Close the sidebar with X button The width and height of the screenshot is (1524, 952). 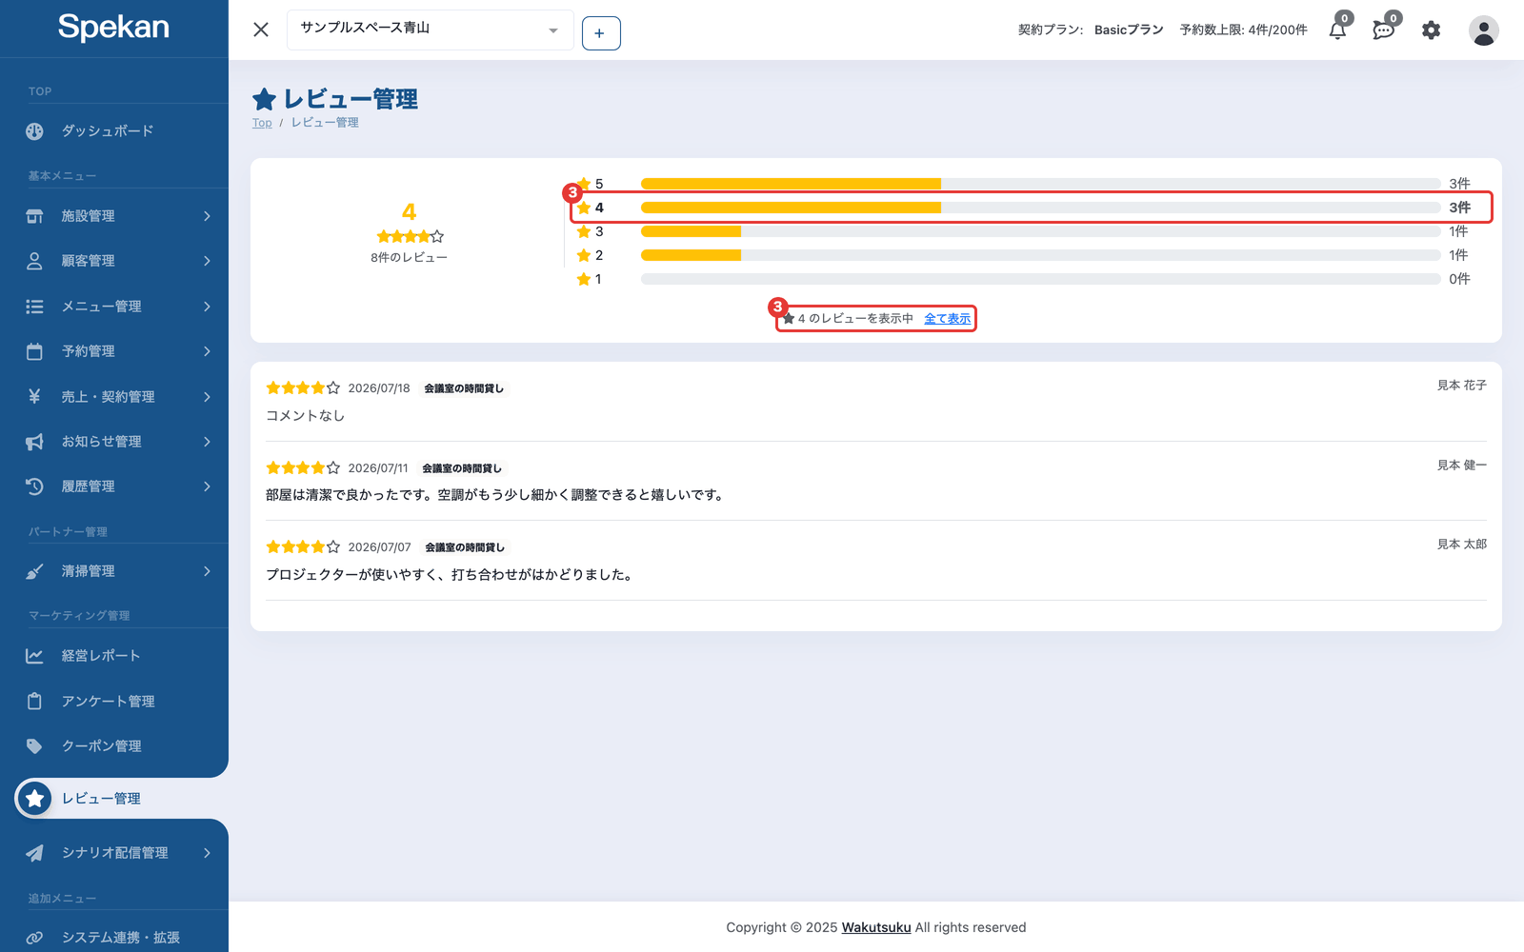click(261, 30)
